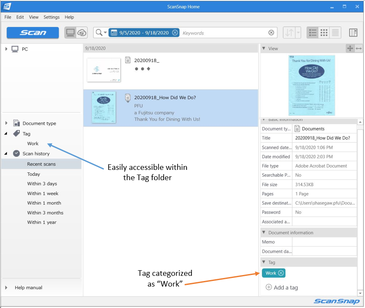
Task: Switch to thumbnail grid view
Action: tap(324, 33)
